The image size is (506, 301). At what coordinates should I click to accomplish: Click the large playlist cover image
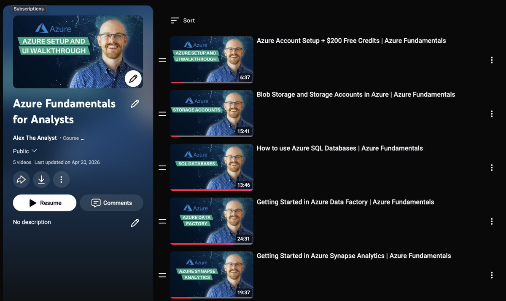click(78, 52)
